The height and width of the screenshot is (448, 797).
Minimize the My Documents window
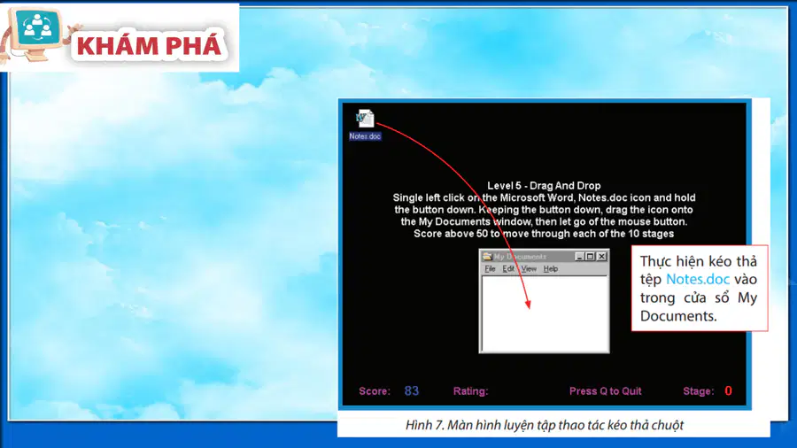(579, 257)
